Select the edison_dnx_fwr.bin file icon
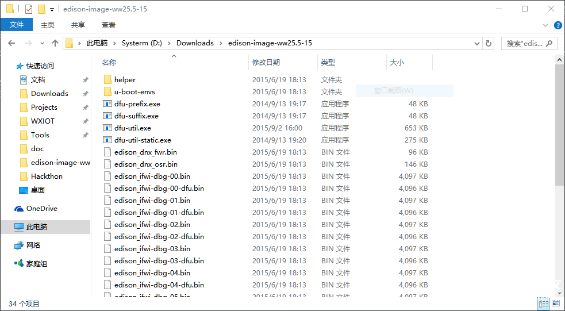The width and height of the screenshot is (565, 311). pyautogui.click(x=107, y=152)
